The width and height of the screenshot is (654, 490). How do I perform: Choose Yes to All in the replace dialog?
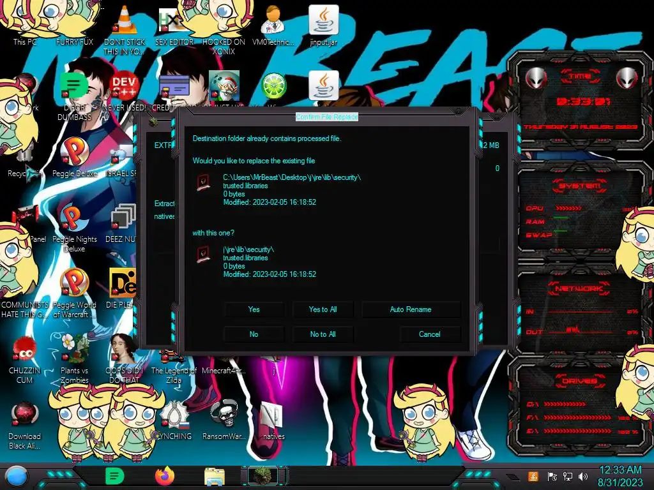click(x=323, y=309)
